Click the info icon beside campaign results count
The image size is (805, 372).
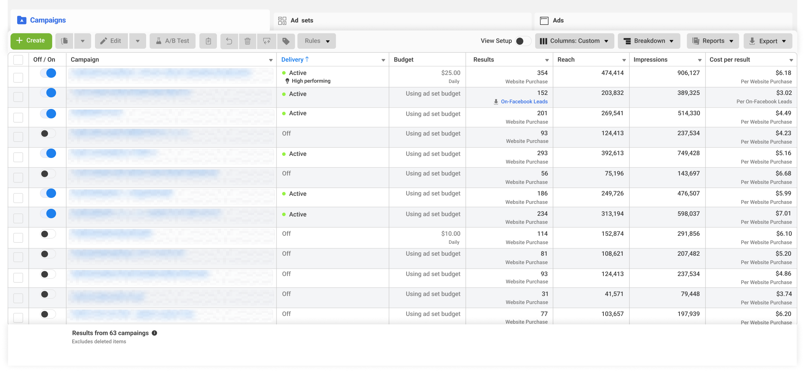pyautogui.click(x=154, y=333)
